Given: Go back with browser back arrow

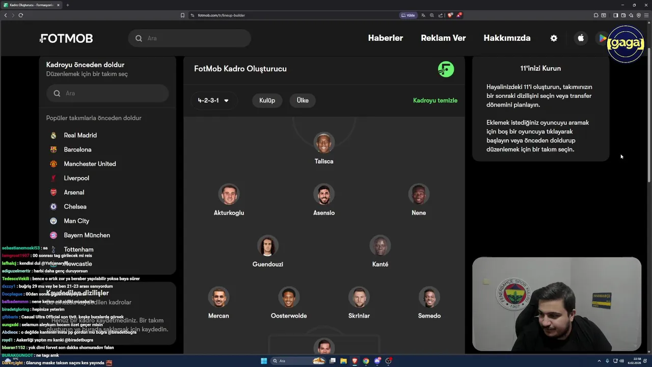Looking at the screenshot, I should pos(6,15).
